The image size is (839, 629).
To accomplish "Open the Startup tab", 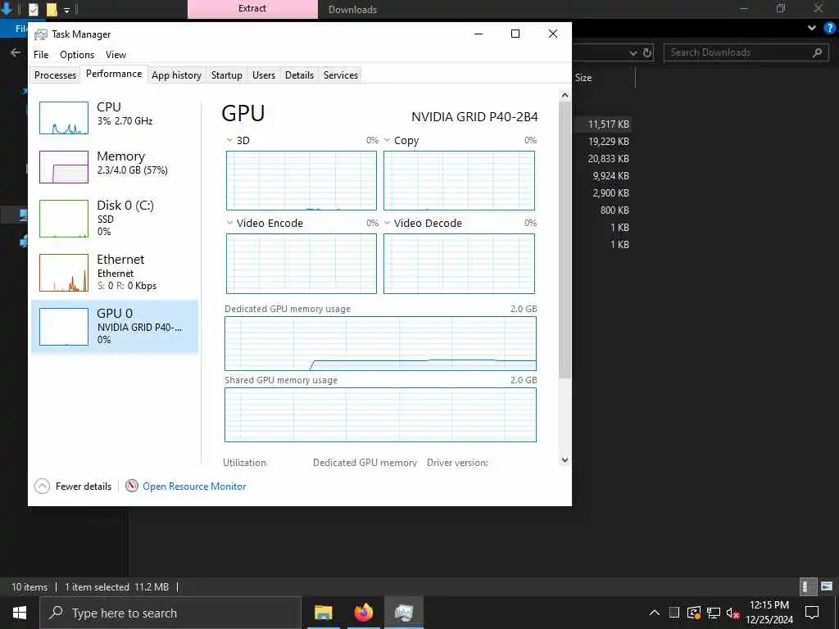I will (x=226, y=75).
